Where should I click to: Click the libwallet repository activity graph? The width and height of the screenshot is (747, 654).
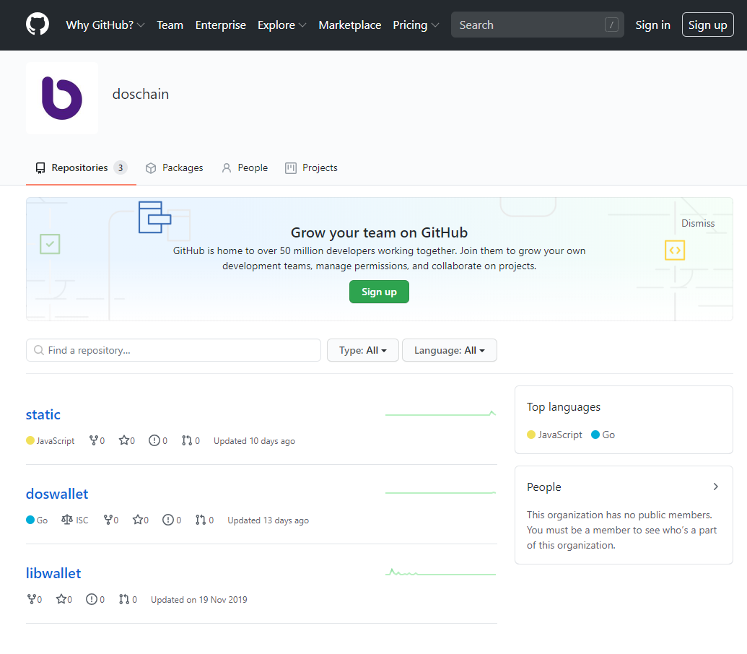point(441,572)
